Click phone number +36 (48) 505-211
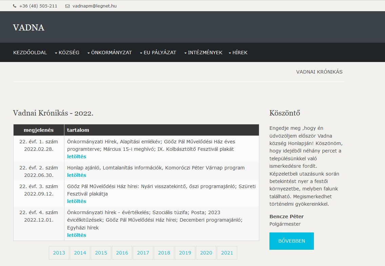The width and height of the screenshot is (385, 266). point(38,6)
